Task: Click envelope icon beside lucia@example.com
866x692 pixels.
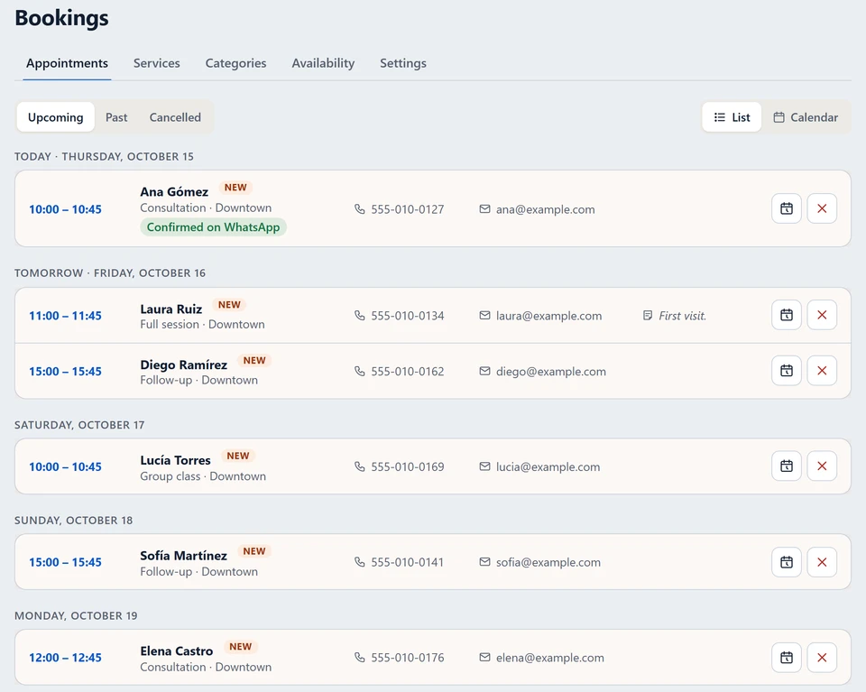Action: pos(484,466)
